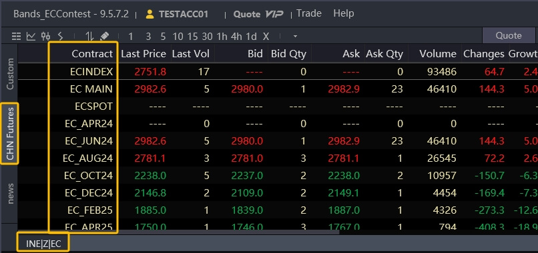The width and height of the screenshot is (538, 253).
Task: Open the Trade menu
Action: (309, 14)
